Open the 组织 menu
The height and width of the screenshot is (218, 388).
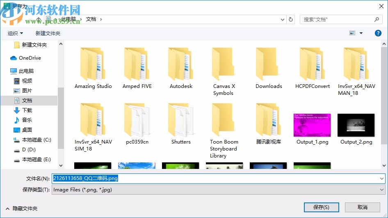(x=15, y=33)
